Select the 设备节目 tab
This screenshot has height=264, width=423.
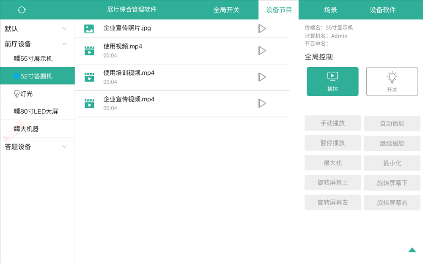[279, 10]
